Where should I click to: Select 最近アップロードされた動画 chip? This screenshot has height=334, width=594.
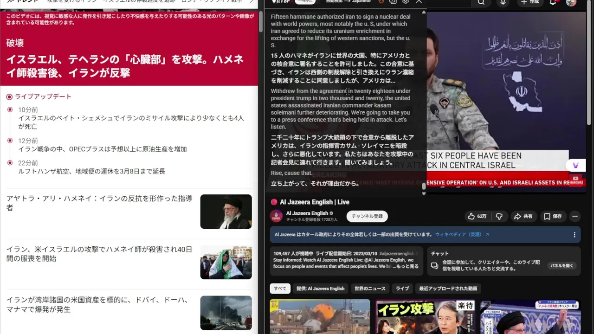(x=448, y=289)
